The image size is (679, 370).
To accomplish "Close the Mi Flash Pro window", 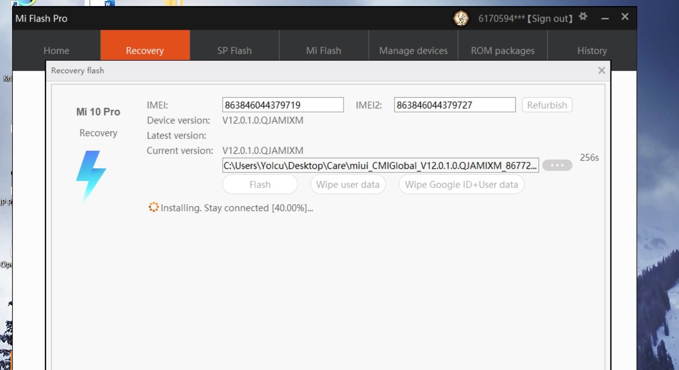I will tap(625, 17).
